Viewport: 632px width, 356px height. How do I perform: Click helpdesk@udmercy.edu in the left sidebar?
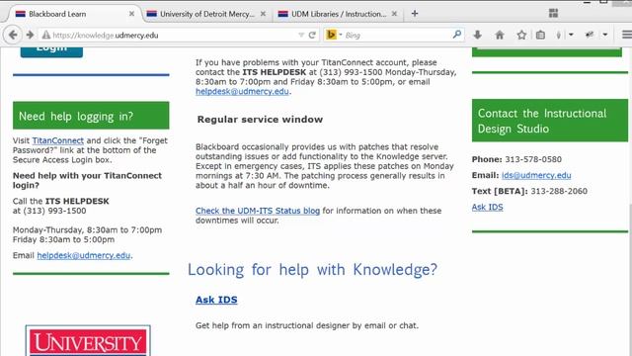point(83,255)
